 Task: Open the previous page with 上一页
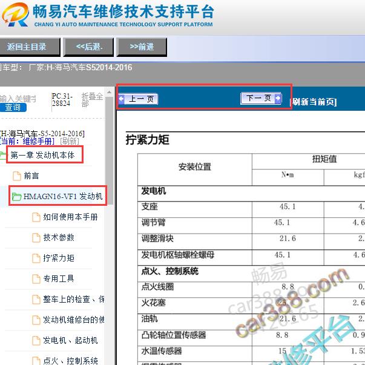pyautogui.click(x=138, y=99)
